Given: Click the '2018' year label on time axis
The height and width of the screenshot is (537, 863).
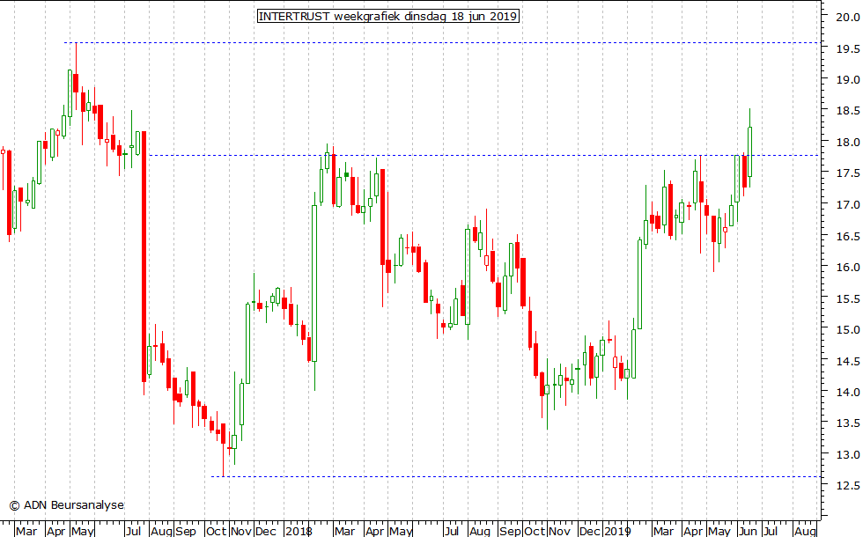Looking at the screenshot, I should point(299,531).
